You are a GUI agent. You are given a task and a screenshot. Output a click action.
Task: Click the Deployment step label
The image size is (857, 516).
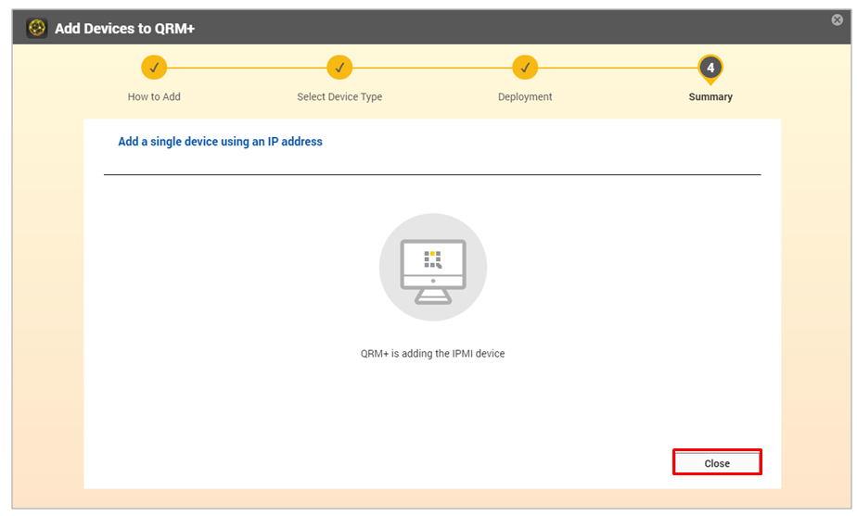525,96
